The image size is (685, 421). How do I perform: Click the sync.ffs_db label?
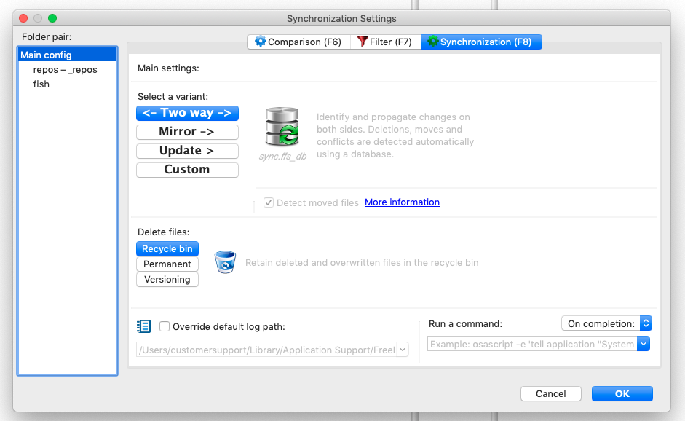(282, 157)
